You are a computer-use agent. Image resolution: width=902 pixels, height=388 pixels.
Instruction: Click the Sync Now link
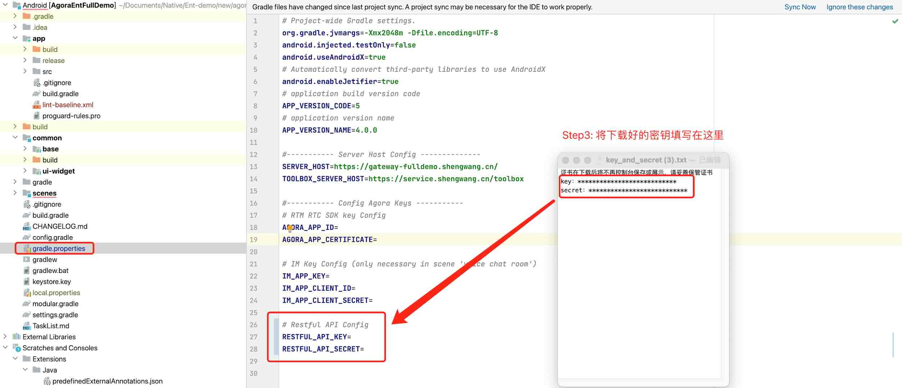click(800, 7)
